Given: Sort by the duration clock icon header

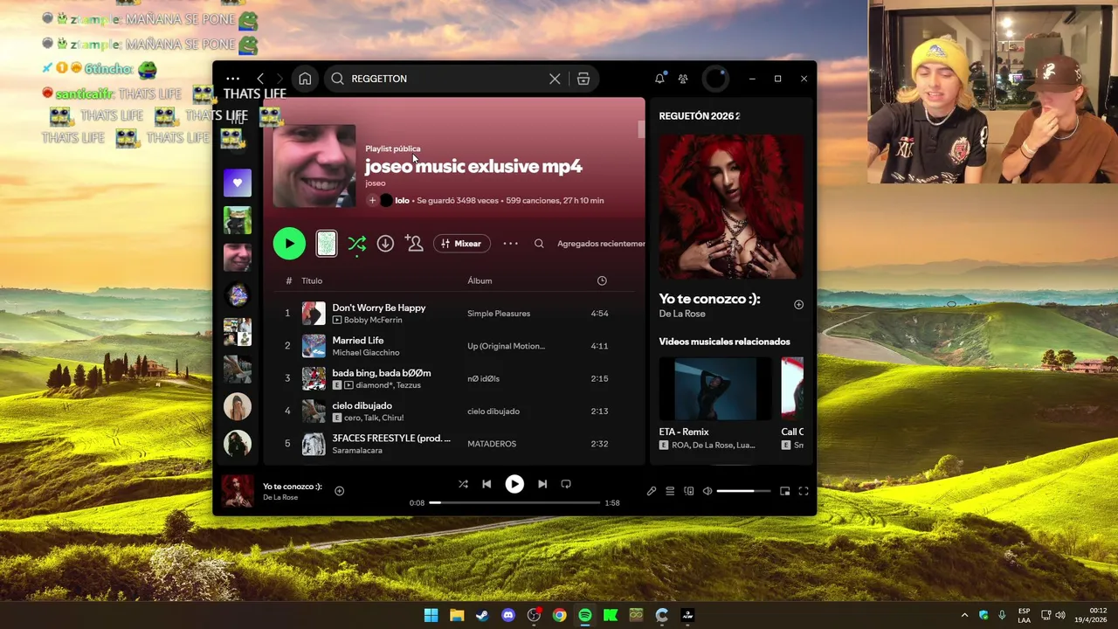Looking at the screenshot, I should (x=602, y=280).
